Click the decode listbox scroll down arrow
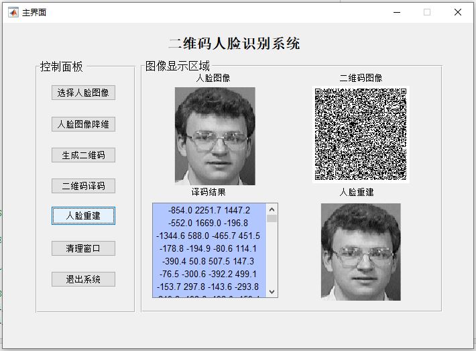The image size is (476, 351). pyautogui.click(x=272, y=292)
